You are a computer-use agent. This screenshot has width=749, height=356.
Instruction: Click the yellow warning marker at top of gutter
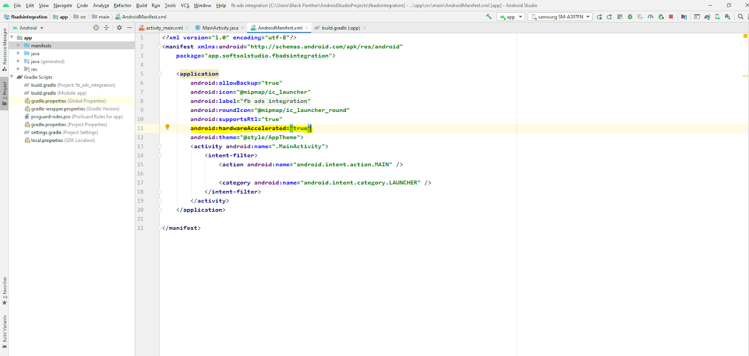(745, 36)
